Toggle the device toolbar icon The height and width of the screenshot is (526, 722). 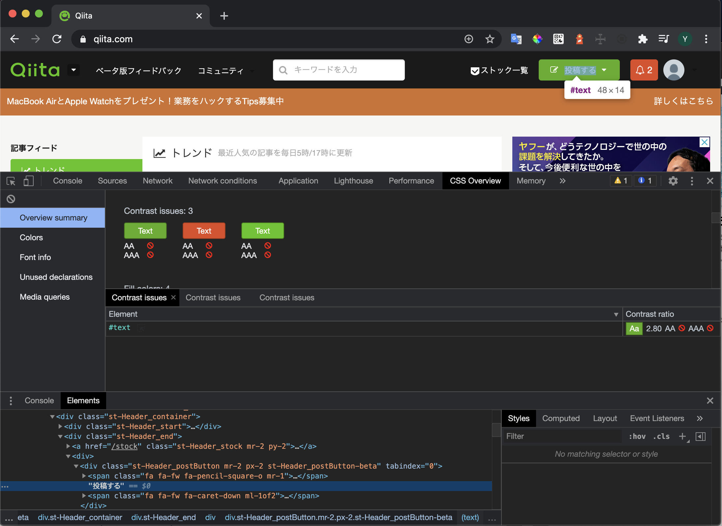(x=29, y=181)
